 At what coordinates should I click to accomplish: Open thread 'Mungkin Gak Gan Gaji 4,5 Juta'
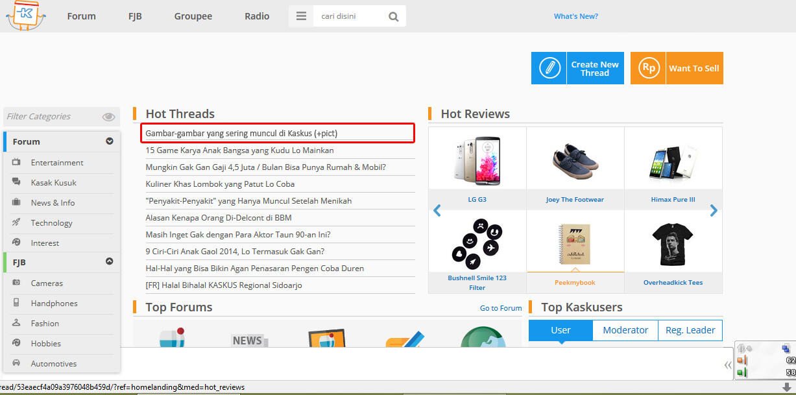point(266,167)
